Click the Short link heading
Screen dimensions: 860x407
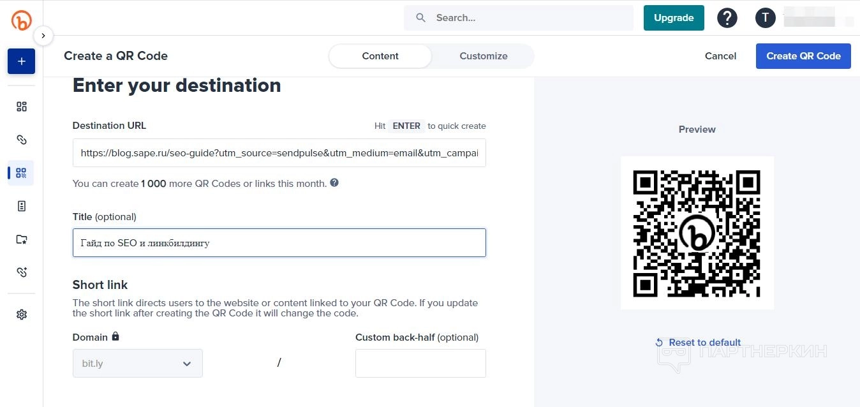pos(100,285)
